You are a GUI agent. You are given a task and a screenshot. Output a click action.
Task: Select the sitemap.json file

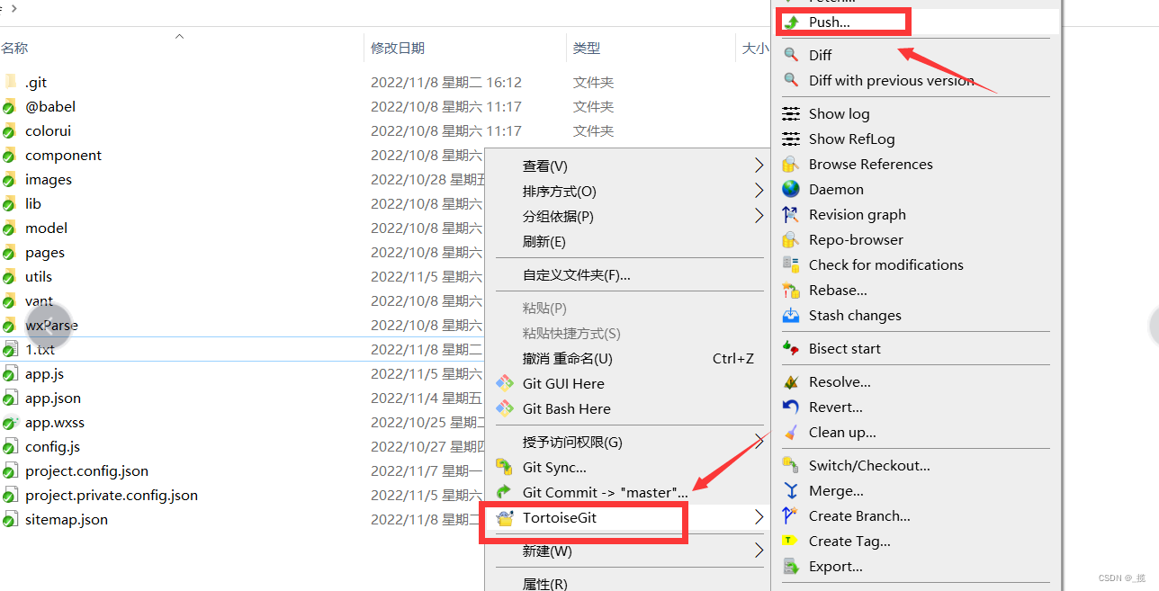click(67, 519)
